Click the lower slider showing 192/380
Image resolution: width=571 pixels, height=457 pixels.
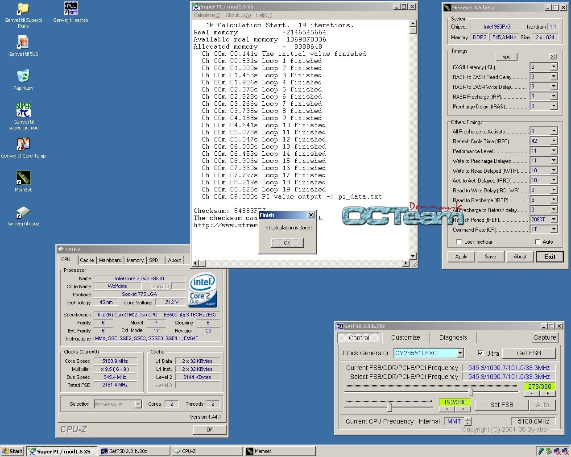[x=389, y=407]
